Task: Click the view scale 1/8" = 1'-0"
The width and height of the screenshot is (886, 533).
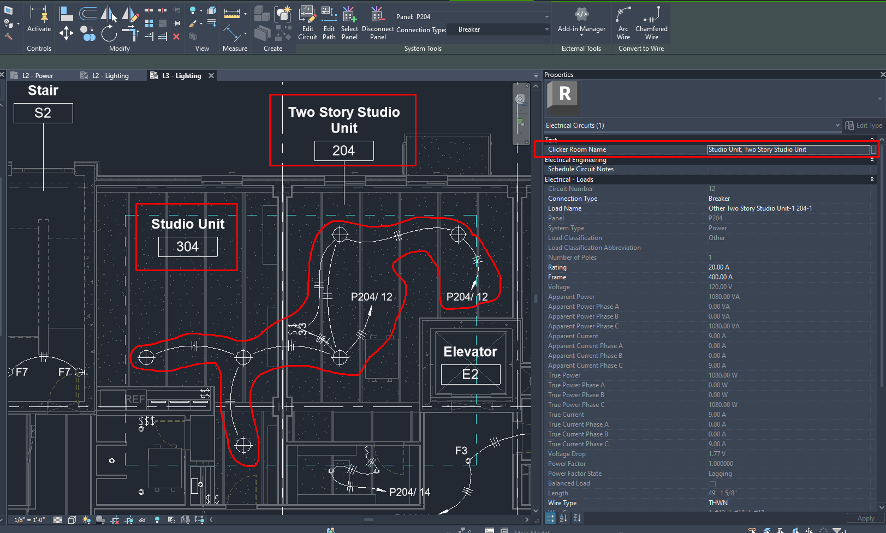Action: [x=29, y=520]
